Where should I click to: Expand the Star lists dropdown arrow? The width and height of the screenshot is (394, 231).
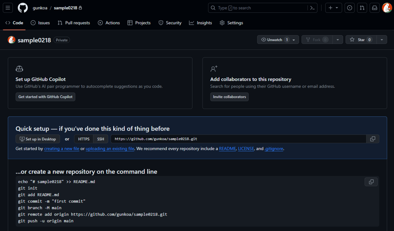point(382,40)
